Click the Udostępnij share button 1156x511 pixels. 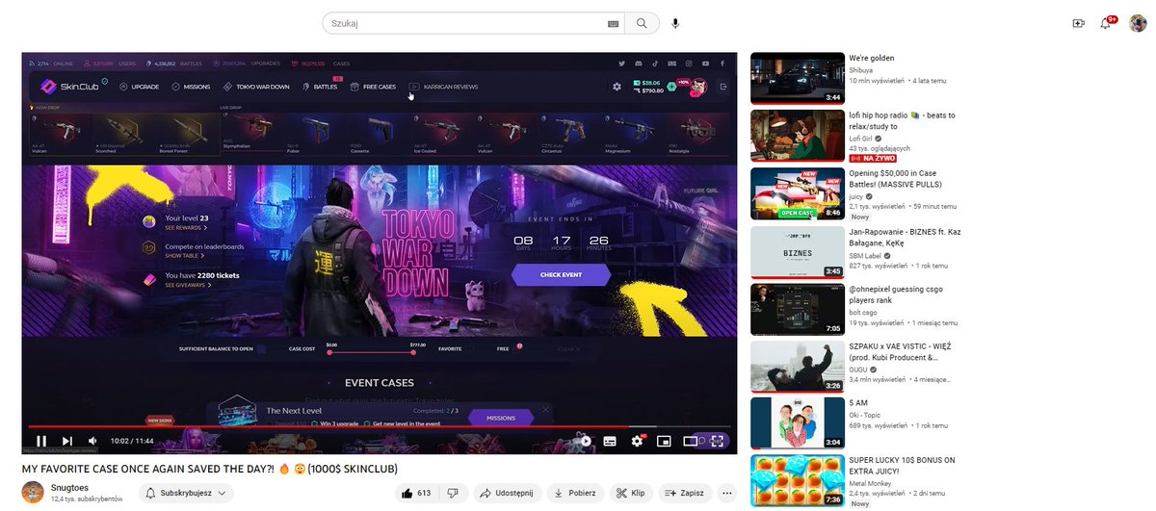(x=508, y=493)
